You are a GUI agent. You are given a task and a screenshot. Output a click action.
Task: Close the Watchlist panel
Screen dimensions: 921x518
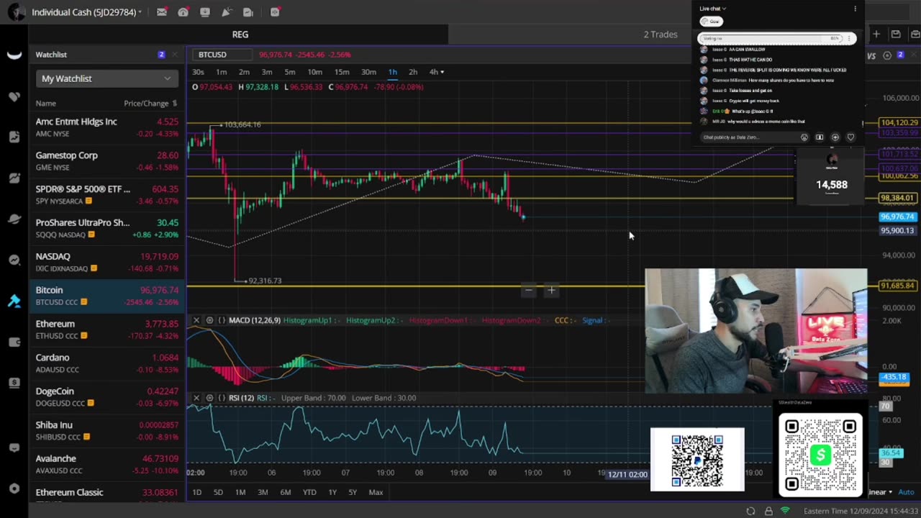pyautogui.click(x=174, y=55)
